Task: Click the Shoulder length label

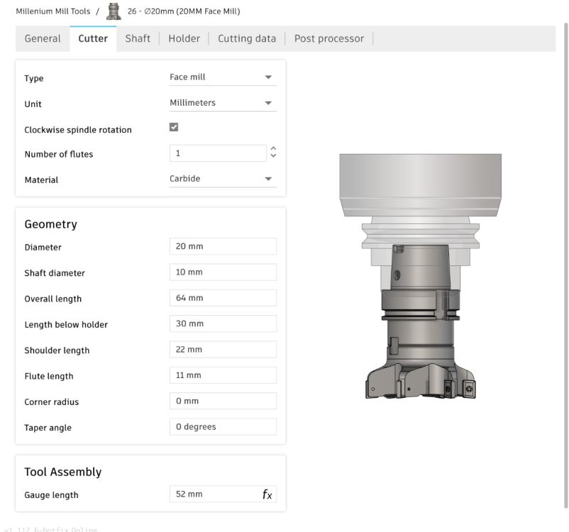Action: (x=57, y=350)
